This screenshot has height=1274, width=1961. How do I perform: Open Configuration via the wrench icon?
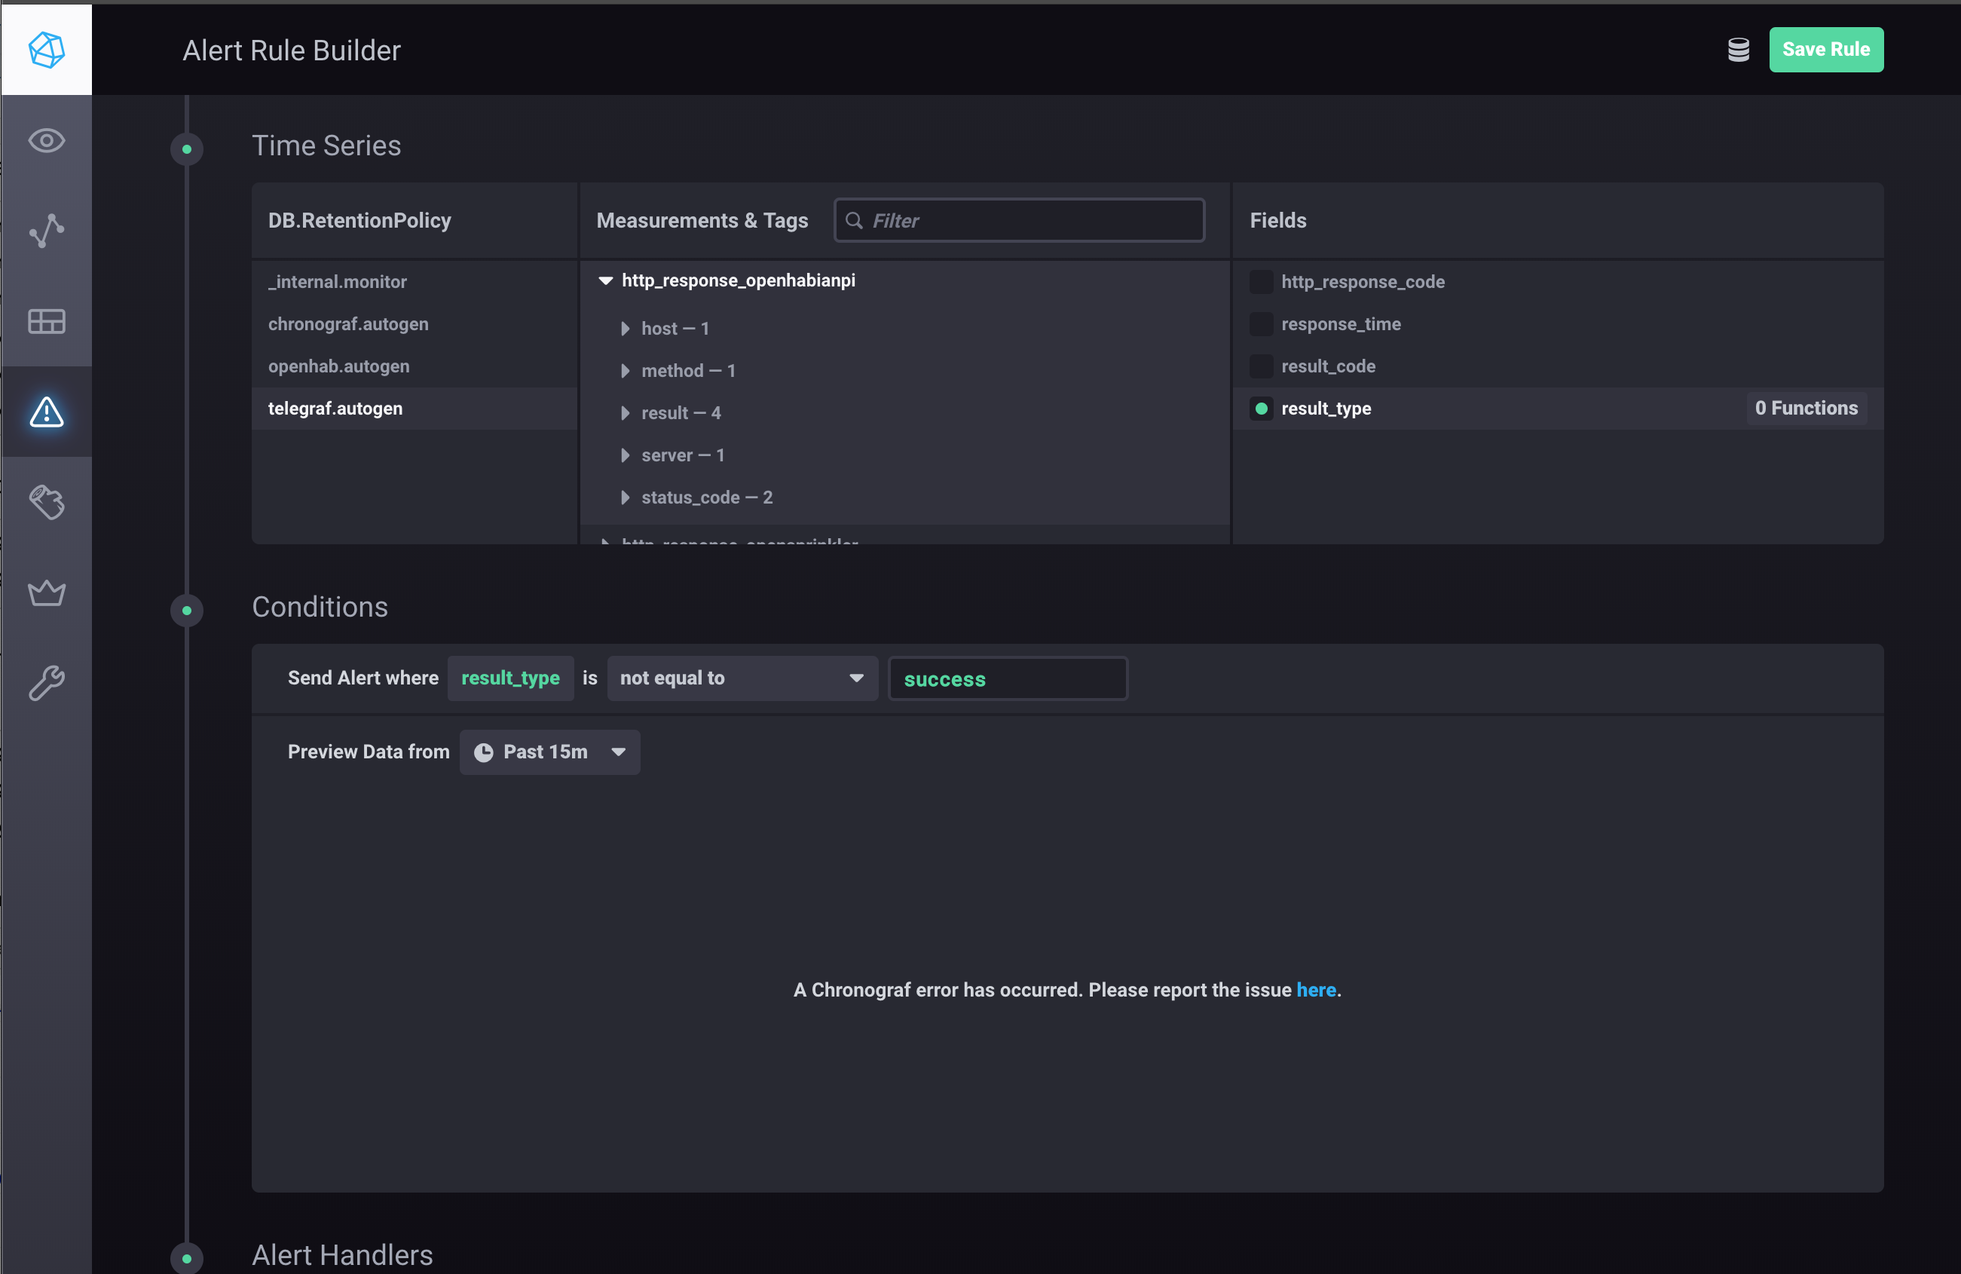(46, 682)
